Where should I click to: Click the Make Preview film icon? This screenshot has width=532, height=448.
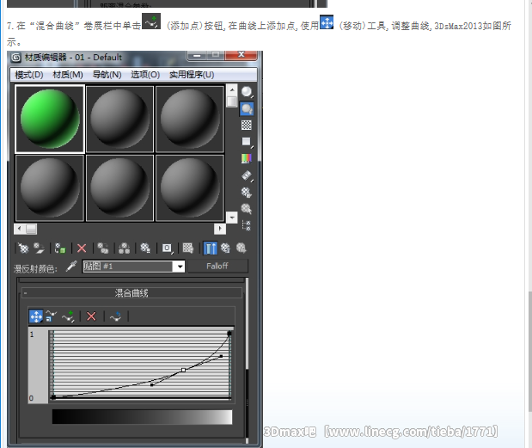(x=247, y=175)
